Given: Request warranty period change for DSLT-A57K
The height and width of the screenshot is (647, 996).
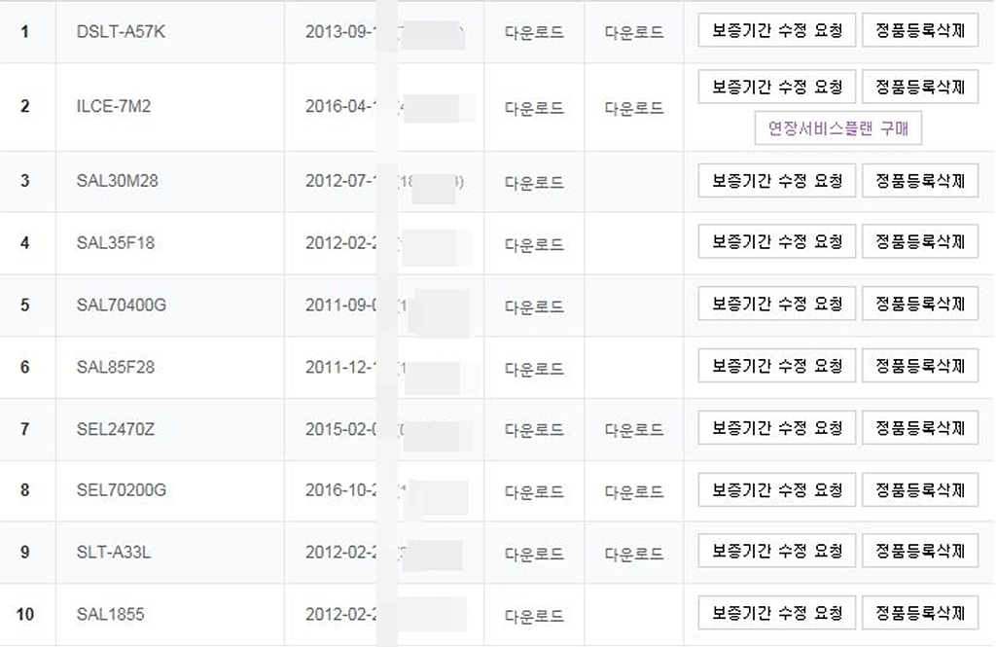Looking at the screenshot, I should tap(776, 31).
